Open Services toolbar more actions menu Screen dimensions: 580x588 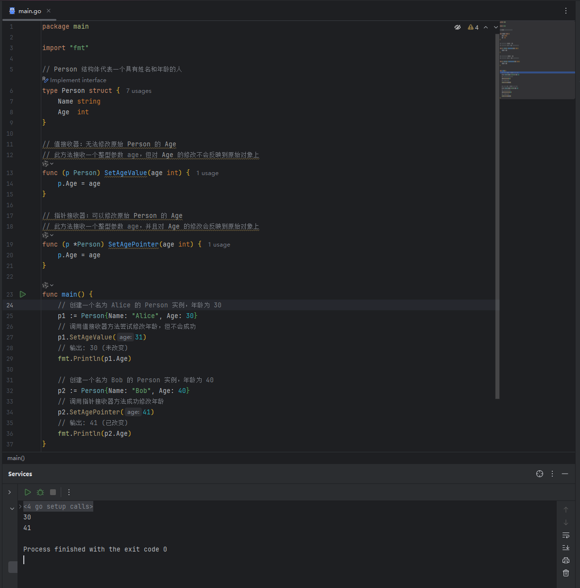click(x=68, y=492)
